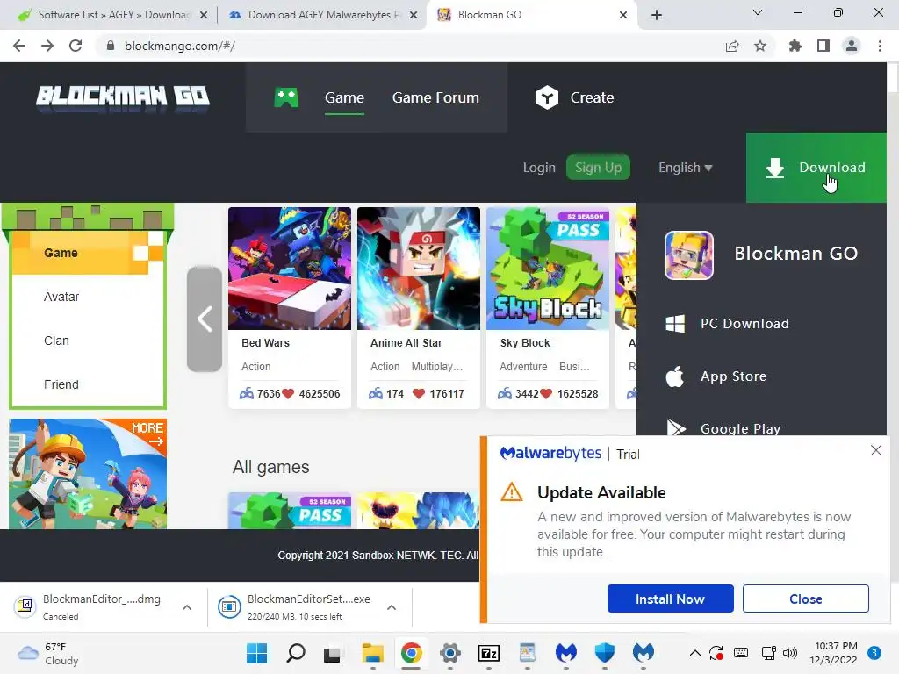Screen dimensions: 899x674
Task: Open the Chrome profile avatar
Action: (x=852, y=46)
